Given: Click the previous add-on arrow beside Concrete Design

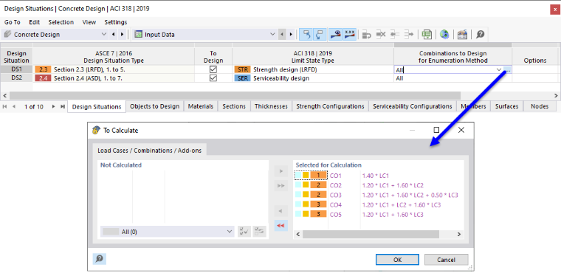Looking at the screenshot, I should pos(114,35).
